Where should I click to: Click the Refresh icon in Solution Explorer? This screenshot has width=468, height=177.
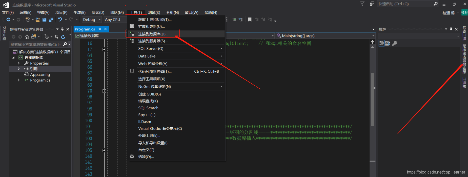pos(63,37)
